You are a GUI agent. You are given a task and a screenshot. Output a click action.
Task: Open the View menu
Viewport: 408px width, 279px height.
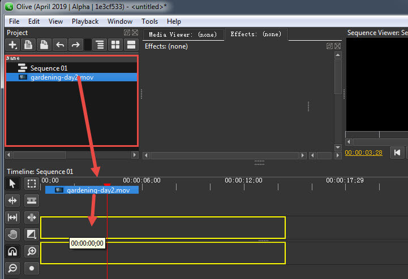pyautogui.click(x=55, y=21)
